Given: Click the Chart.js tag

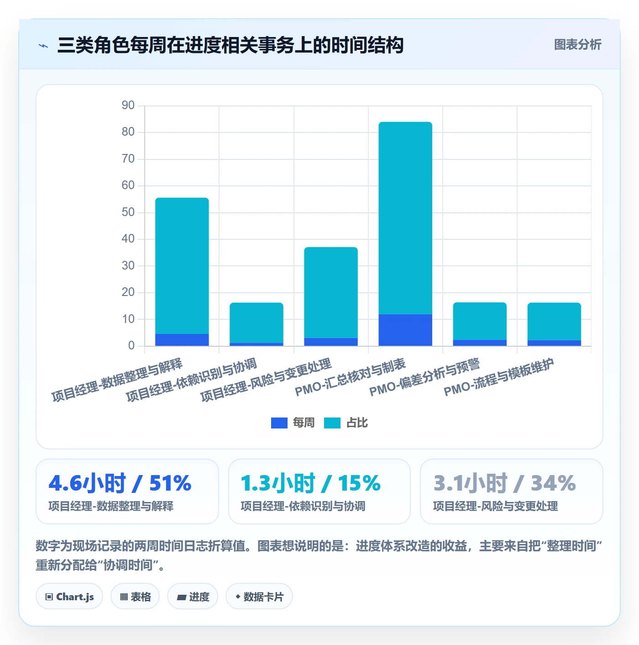Looking at the screenshot, I should (69, 597).
